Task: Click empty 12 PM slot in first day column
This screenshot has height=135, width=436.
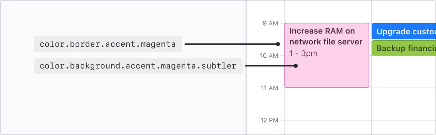Action: click(x=328, y=128)
